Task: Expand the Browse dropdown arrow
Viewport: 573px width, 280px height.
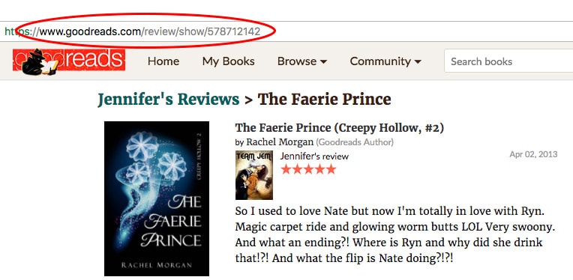Action: pos(323,62)
